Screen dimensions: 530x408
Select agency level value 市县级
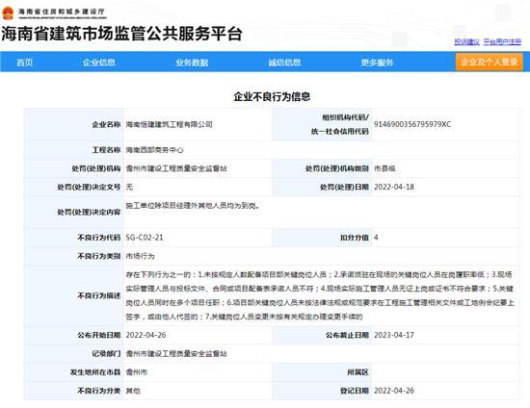pos(384,168)
